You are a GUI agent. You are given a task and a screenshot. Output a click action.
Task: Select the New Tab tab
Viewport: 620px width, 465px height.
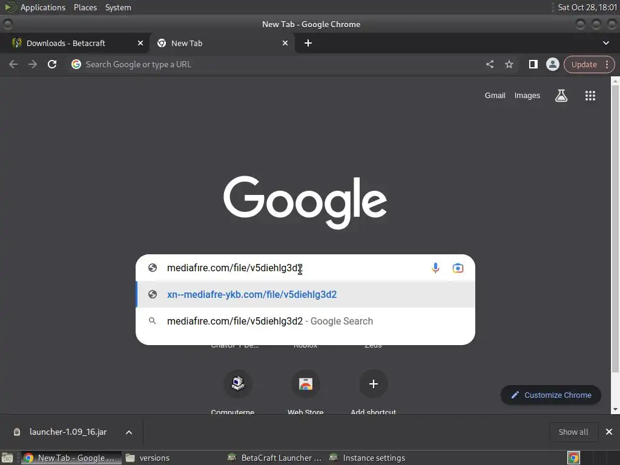tap(222, 43)
